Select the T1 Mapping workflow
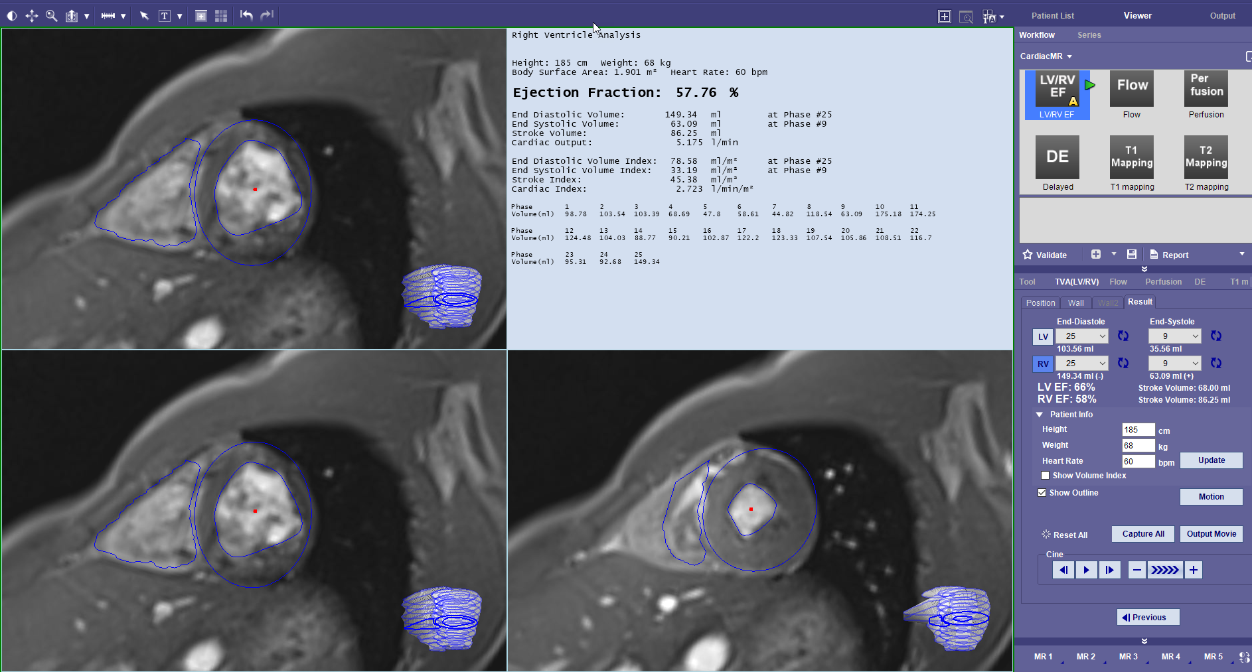This screenshot has width=1252, height=672. (x=1131, y=157)
